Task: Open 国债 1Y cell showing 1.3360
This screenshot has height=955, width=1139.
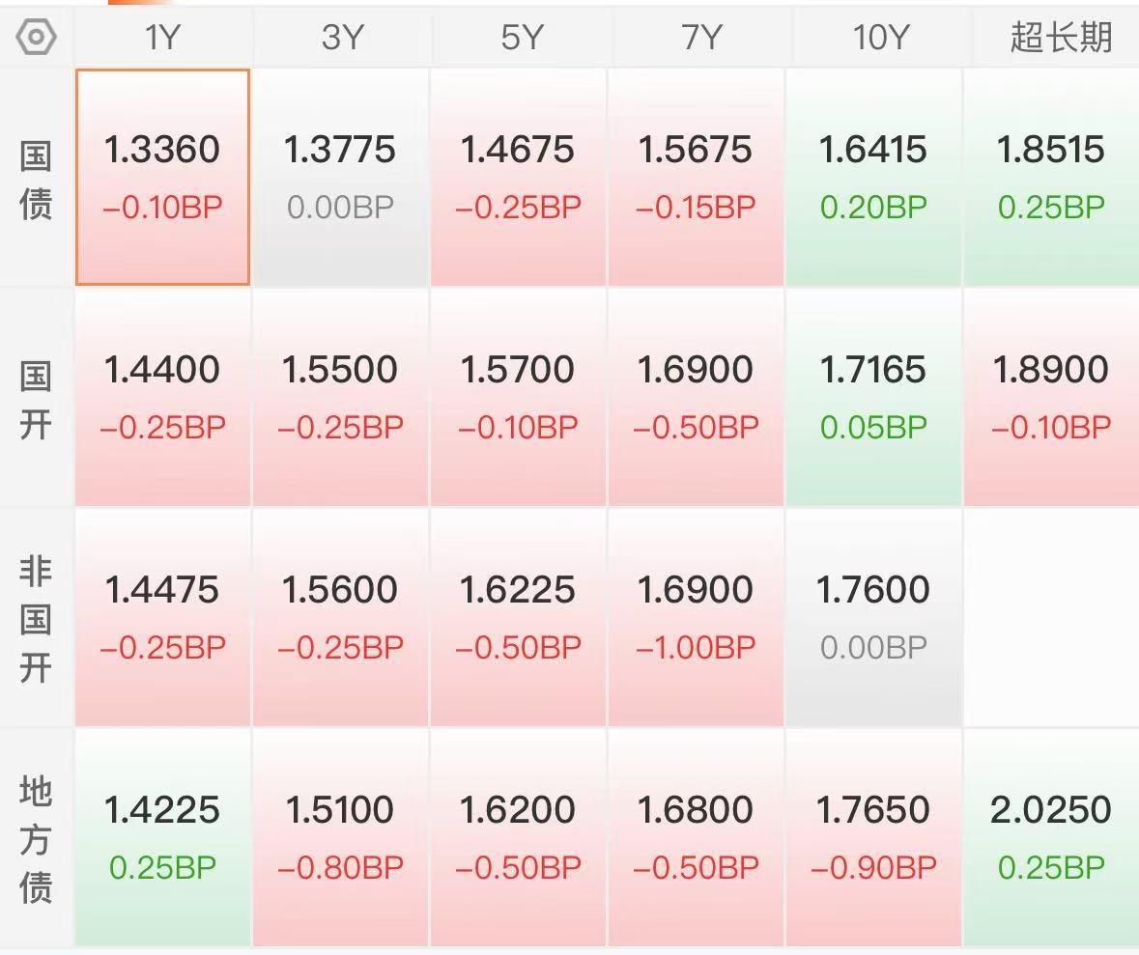Action: coord(162,178)
